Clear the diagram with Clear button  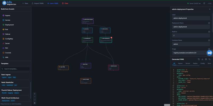[x=65, y=3]
